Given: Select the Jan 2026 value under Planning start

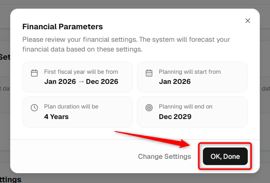Looking at the screenshot, I should tap(175, 82).
